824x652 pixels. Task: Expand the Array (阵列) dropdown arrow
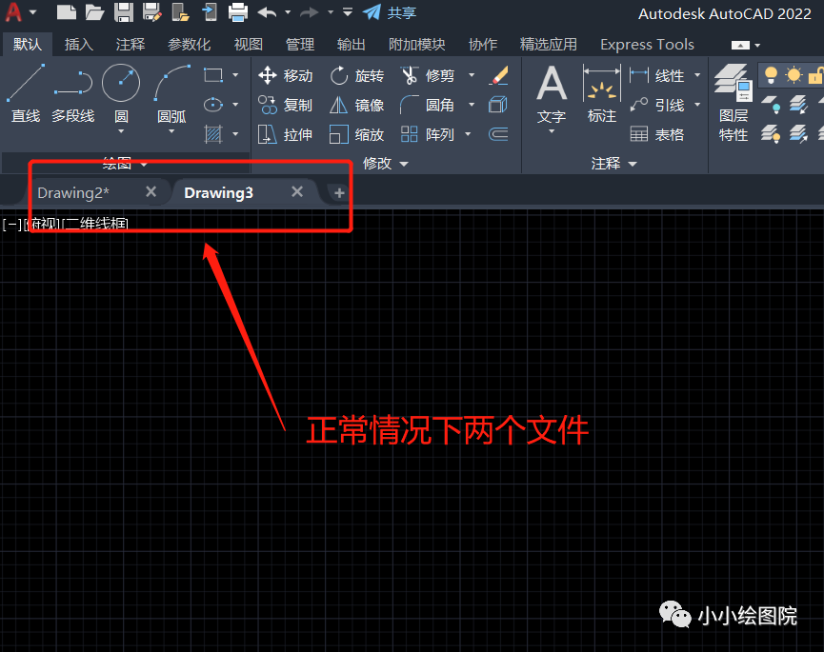pos(468,134)
